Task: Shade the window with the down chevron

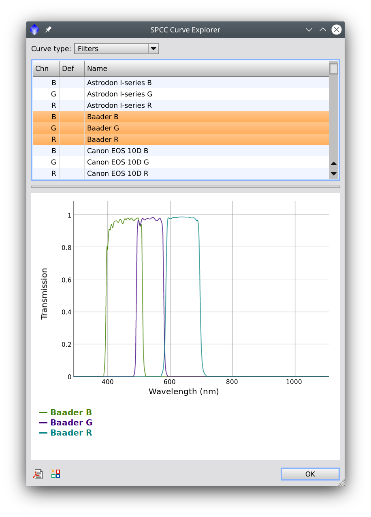Action: (x=309, y=30)
